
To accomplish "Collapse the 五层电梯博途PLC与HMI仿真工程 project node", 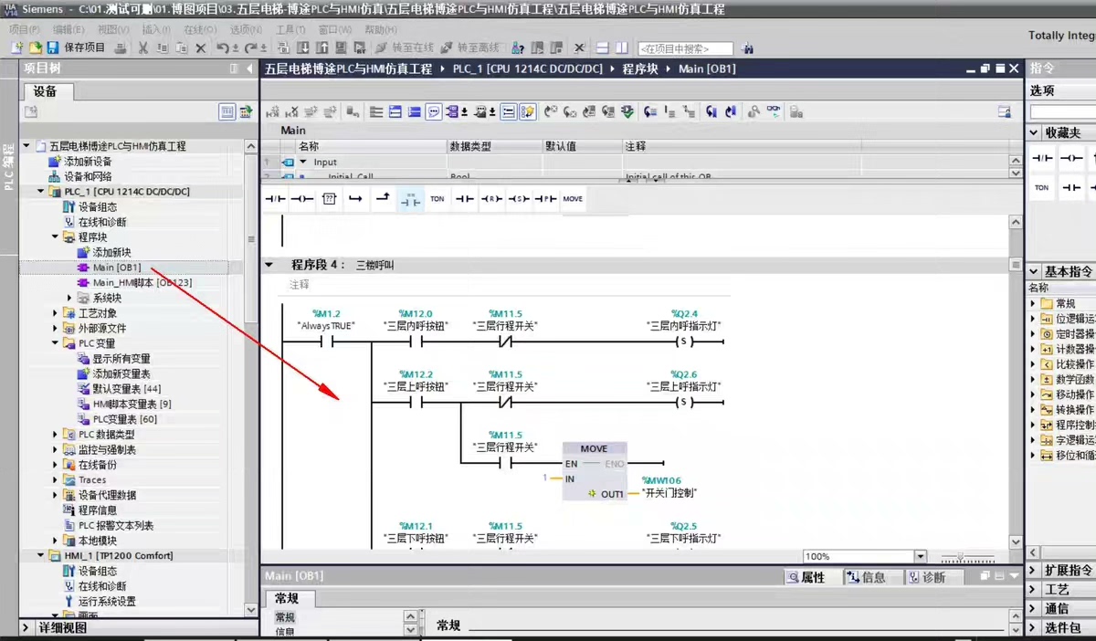I will pyautogui.click(x=26, y=146).
